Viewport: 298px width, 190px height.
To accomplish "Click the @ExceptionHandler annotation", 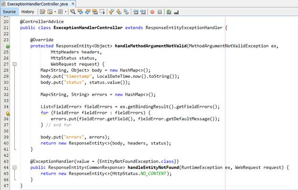I will pyautogui.click(x=52, y=161).
